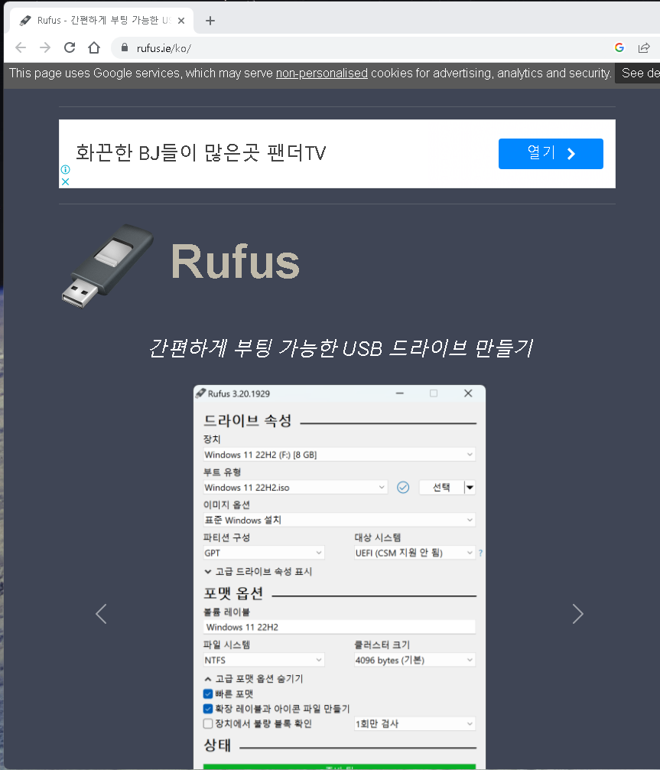Open the 파티션 구성 GPT dropdown
Image resolution: width=660 pixels, height=770 pixels.
click(x=263, y=553)
